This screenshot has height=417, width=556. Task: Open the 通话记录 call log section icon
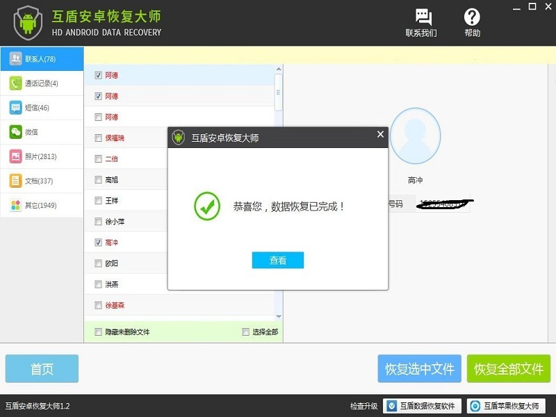pos(17,83)
